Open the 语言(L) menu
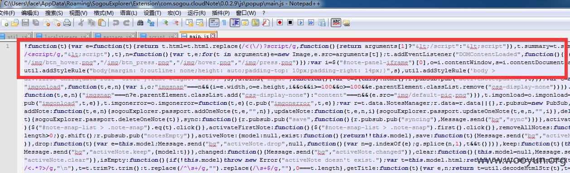Screen dimensions: 570x173 pyautogui.click(x=129, y=13)
